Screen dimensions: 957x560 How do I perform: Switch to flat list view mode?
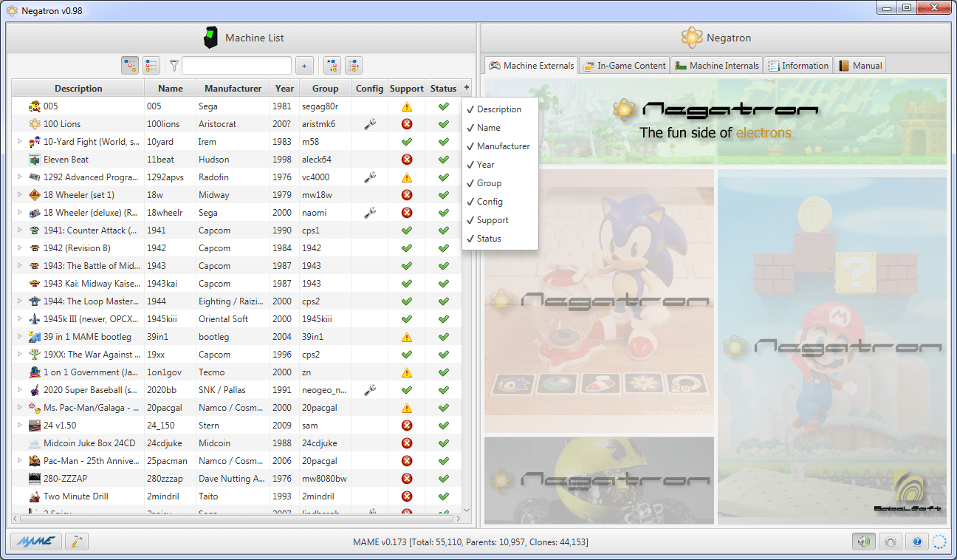coord(151,66)
